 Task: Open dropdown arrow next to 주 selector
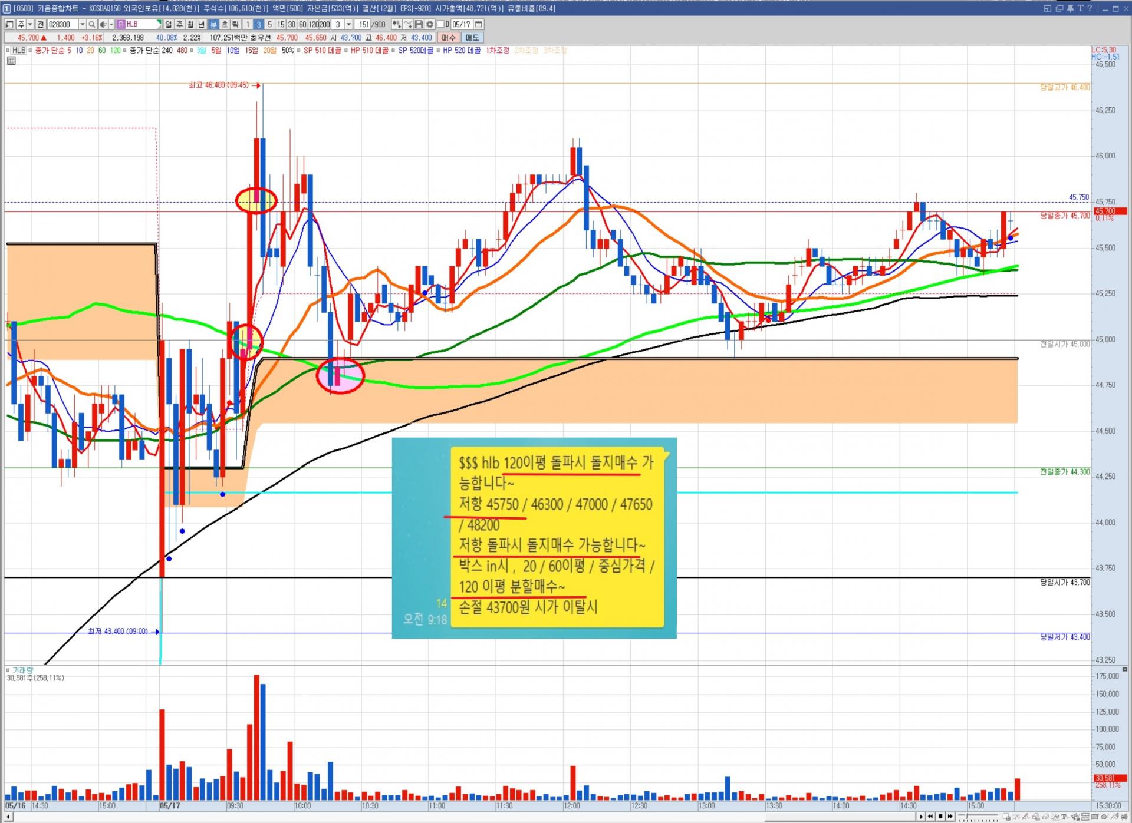(x=30, y=24)
